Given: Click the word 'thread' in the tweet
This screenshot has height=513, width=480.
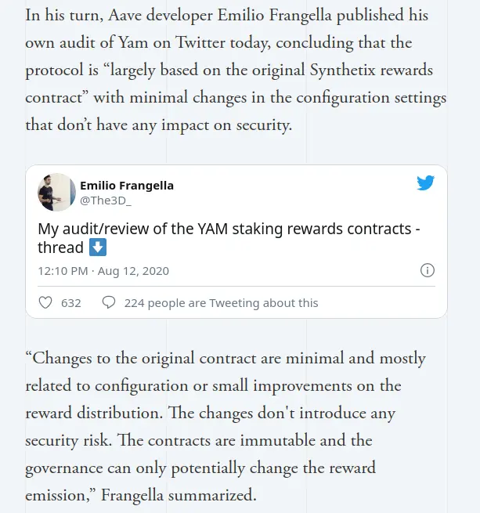Looking at the screenshot, I should click(60, 247).
